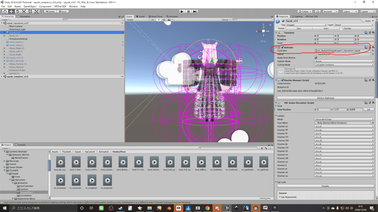Open the Animator component gear menu
The image size is (378, 212).
373,47
